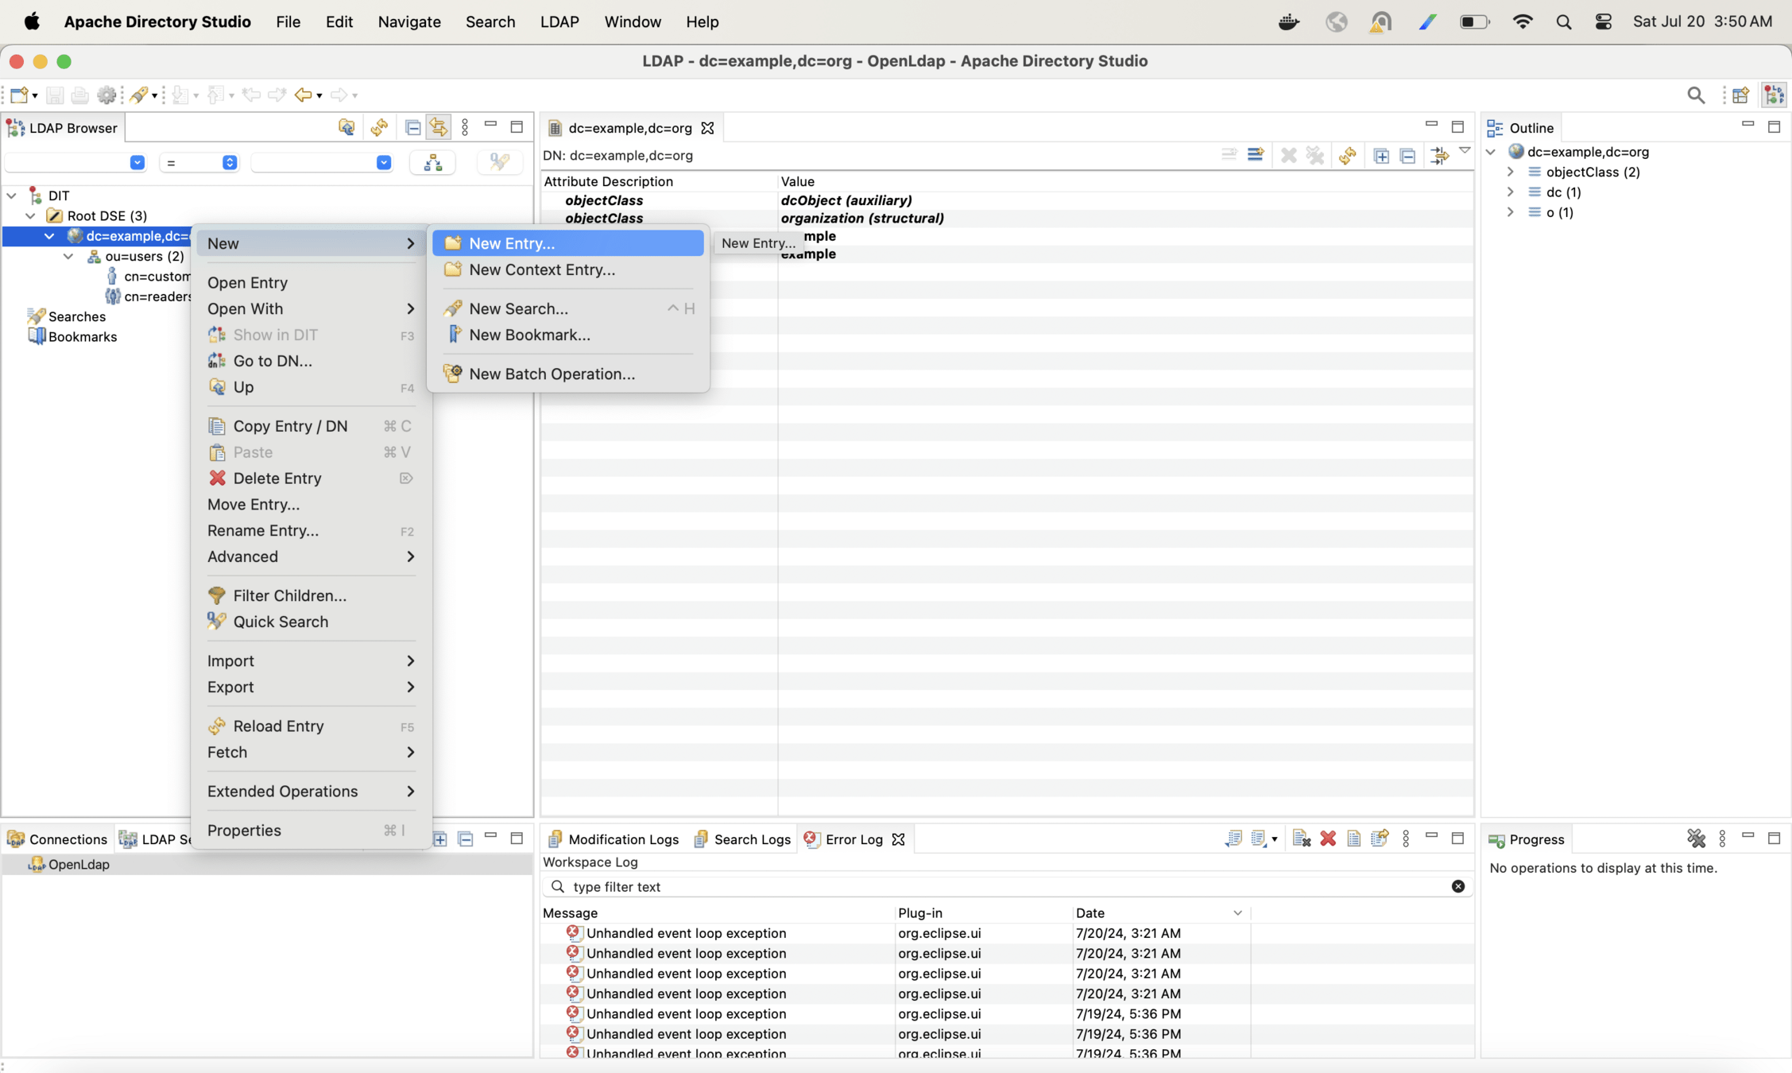Click the Delete Value red X icon in entry editor
Viewport: 1792px width, 1073px height.
tap(1288, 156)
